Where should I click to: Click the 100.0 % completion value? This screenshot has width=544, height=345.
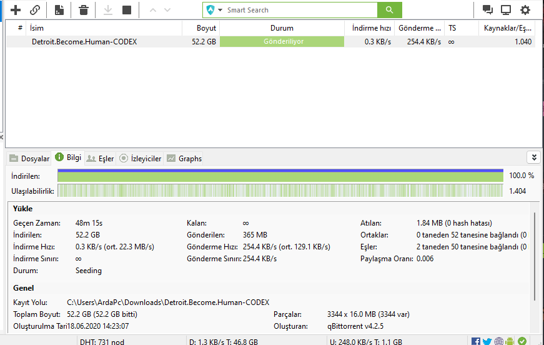pyautogui.click(x=522, y=176)
